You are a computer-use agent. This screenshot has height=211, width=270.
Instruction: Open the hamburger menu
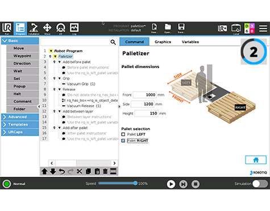(x=263, y=28)
